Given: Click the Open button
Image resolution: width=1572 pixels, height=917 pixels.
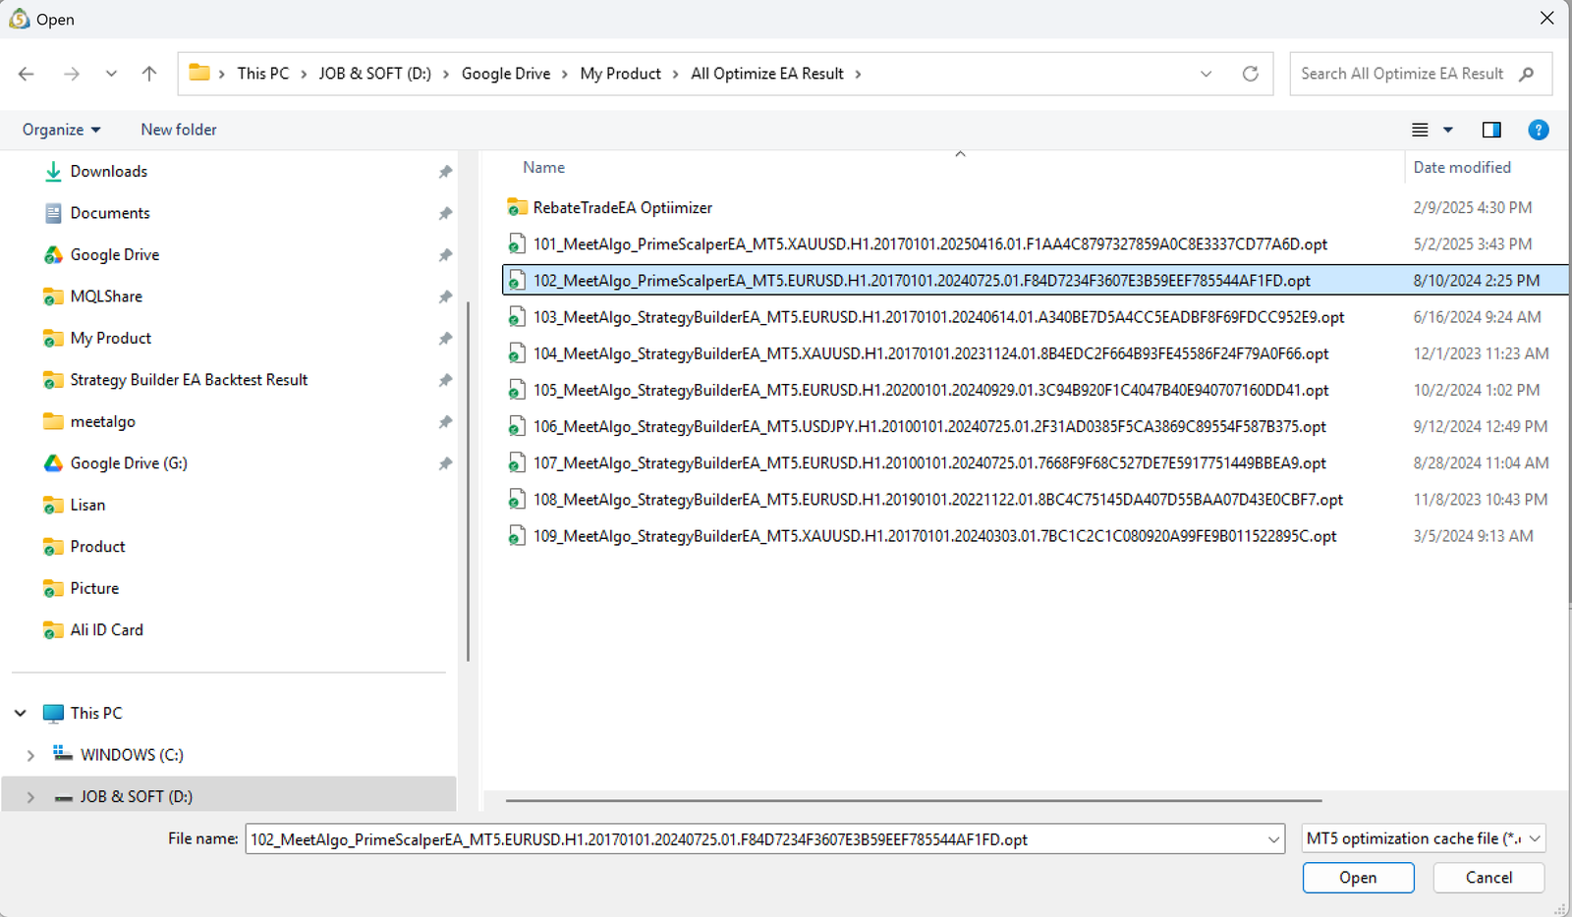Looking at the screenshot, I should click(1358, 878).
